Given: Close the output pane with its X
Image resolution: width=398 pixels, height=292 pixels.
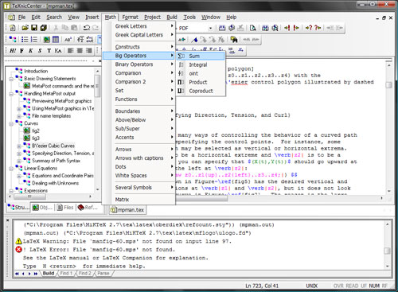Looking at the screenshot, I should 7,220.
